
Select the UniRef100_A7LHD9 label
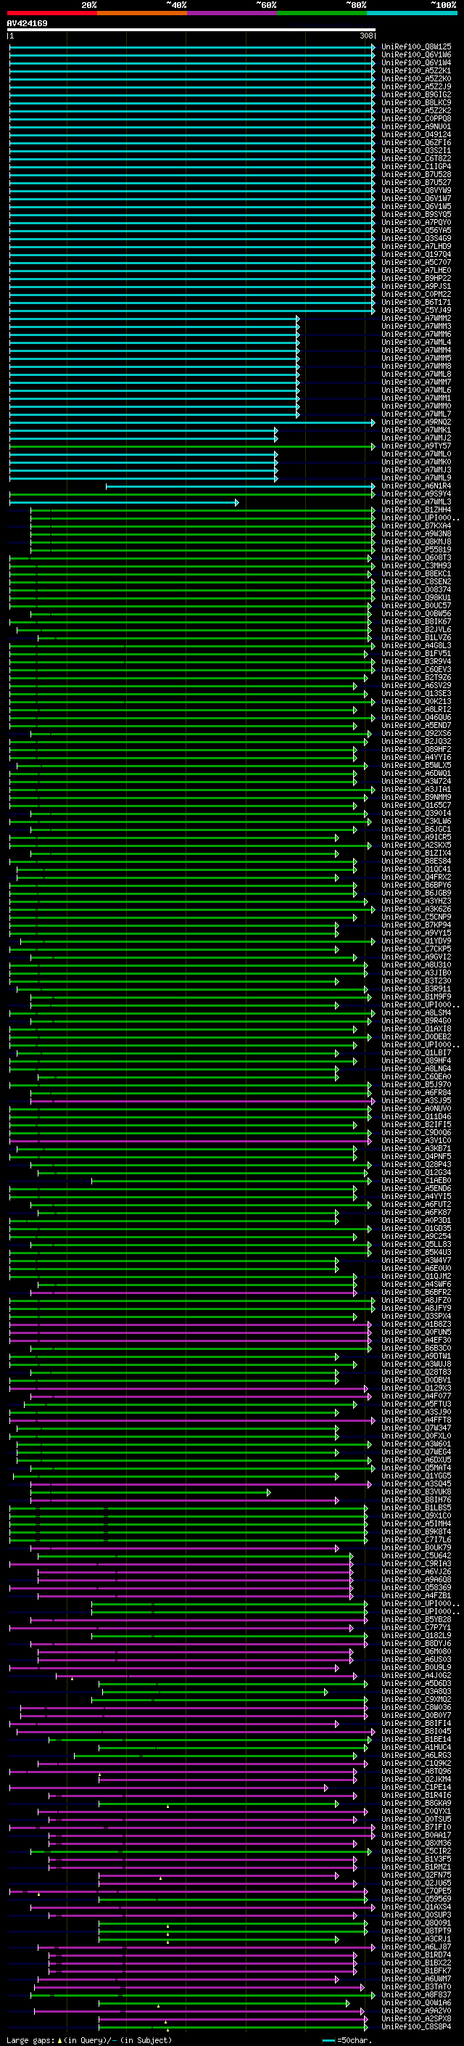416,246
